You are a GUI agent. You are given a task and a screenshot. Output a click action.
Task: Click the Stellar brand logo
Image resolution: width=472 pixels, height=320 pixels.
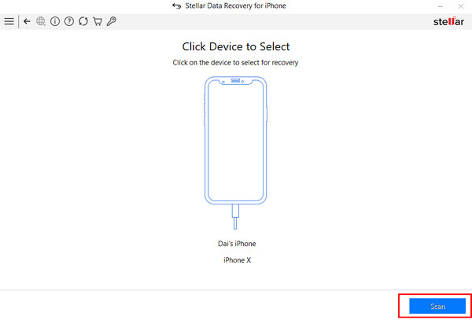pyautogui.click(x=448, y=21)
